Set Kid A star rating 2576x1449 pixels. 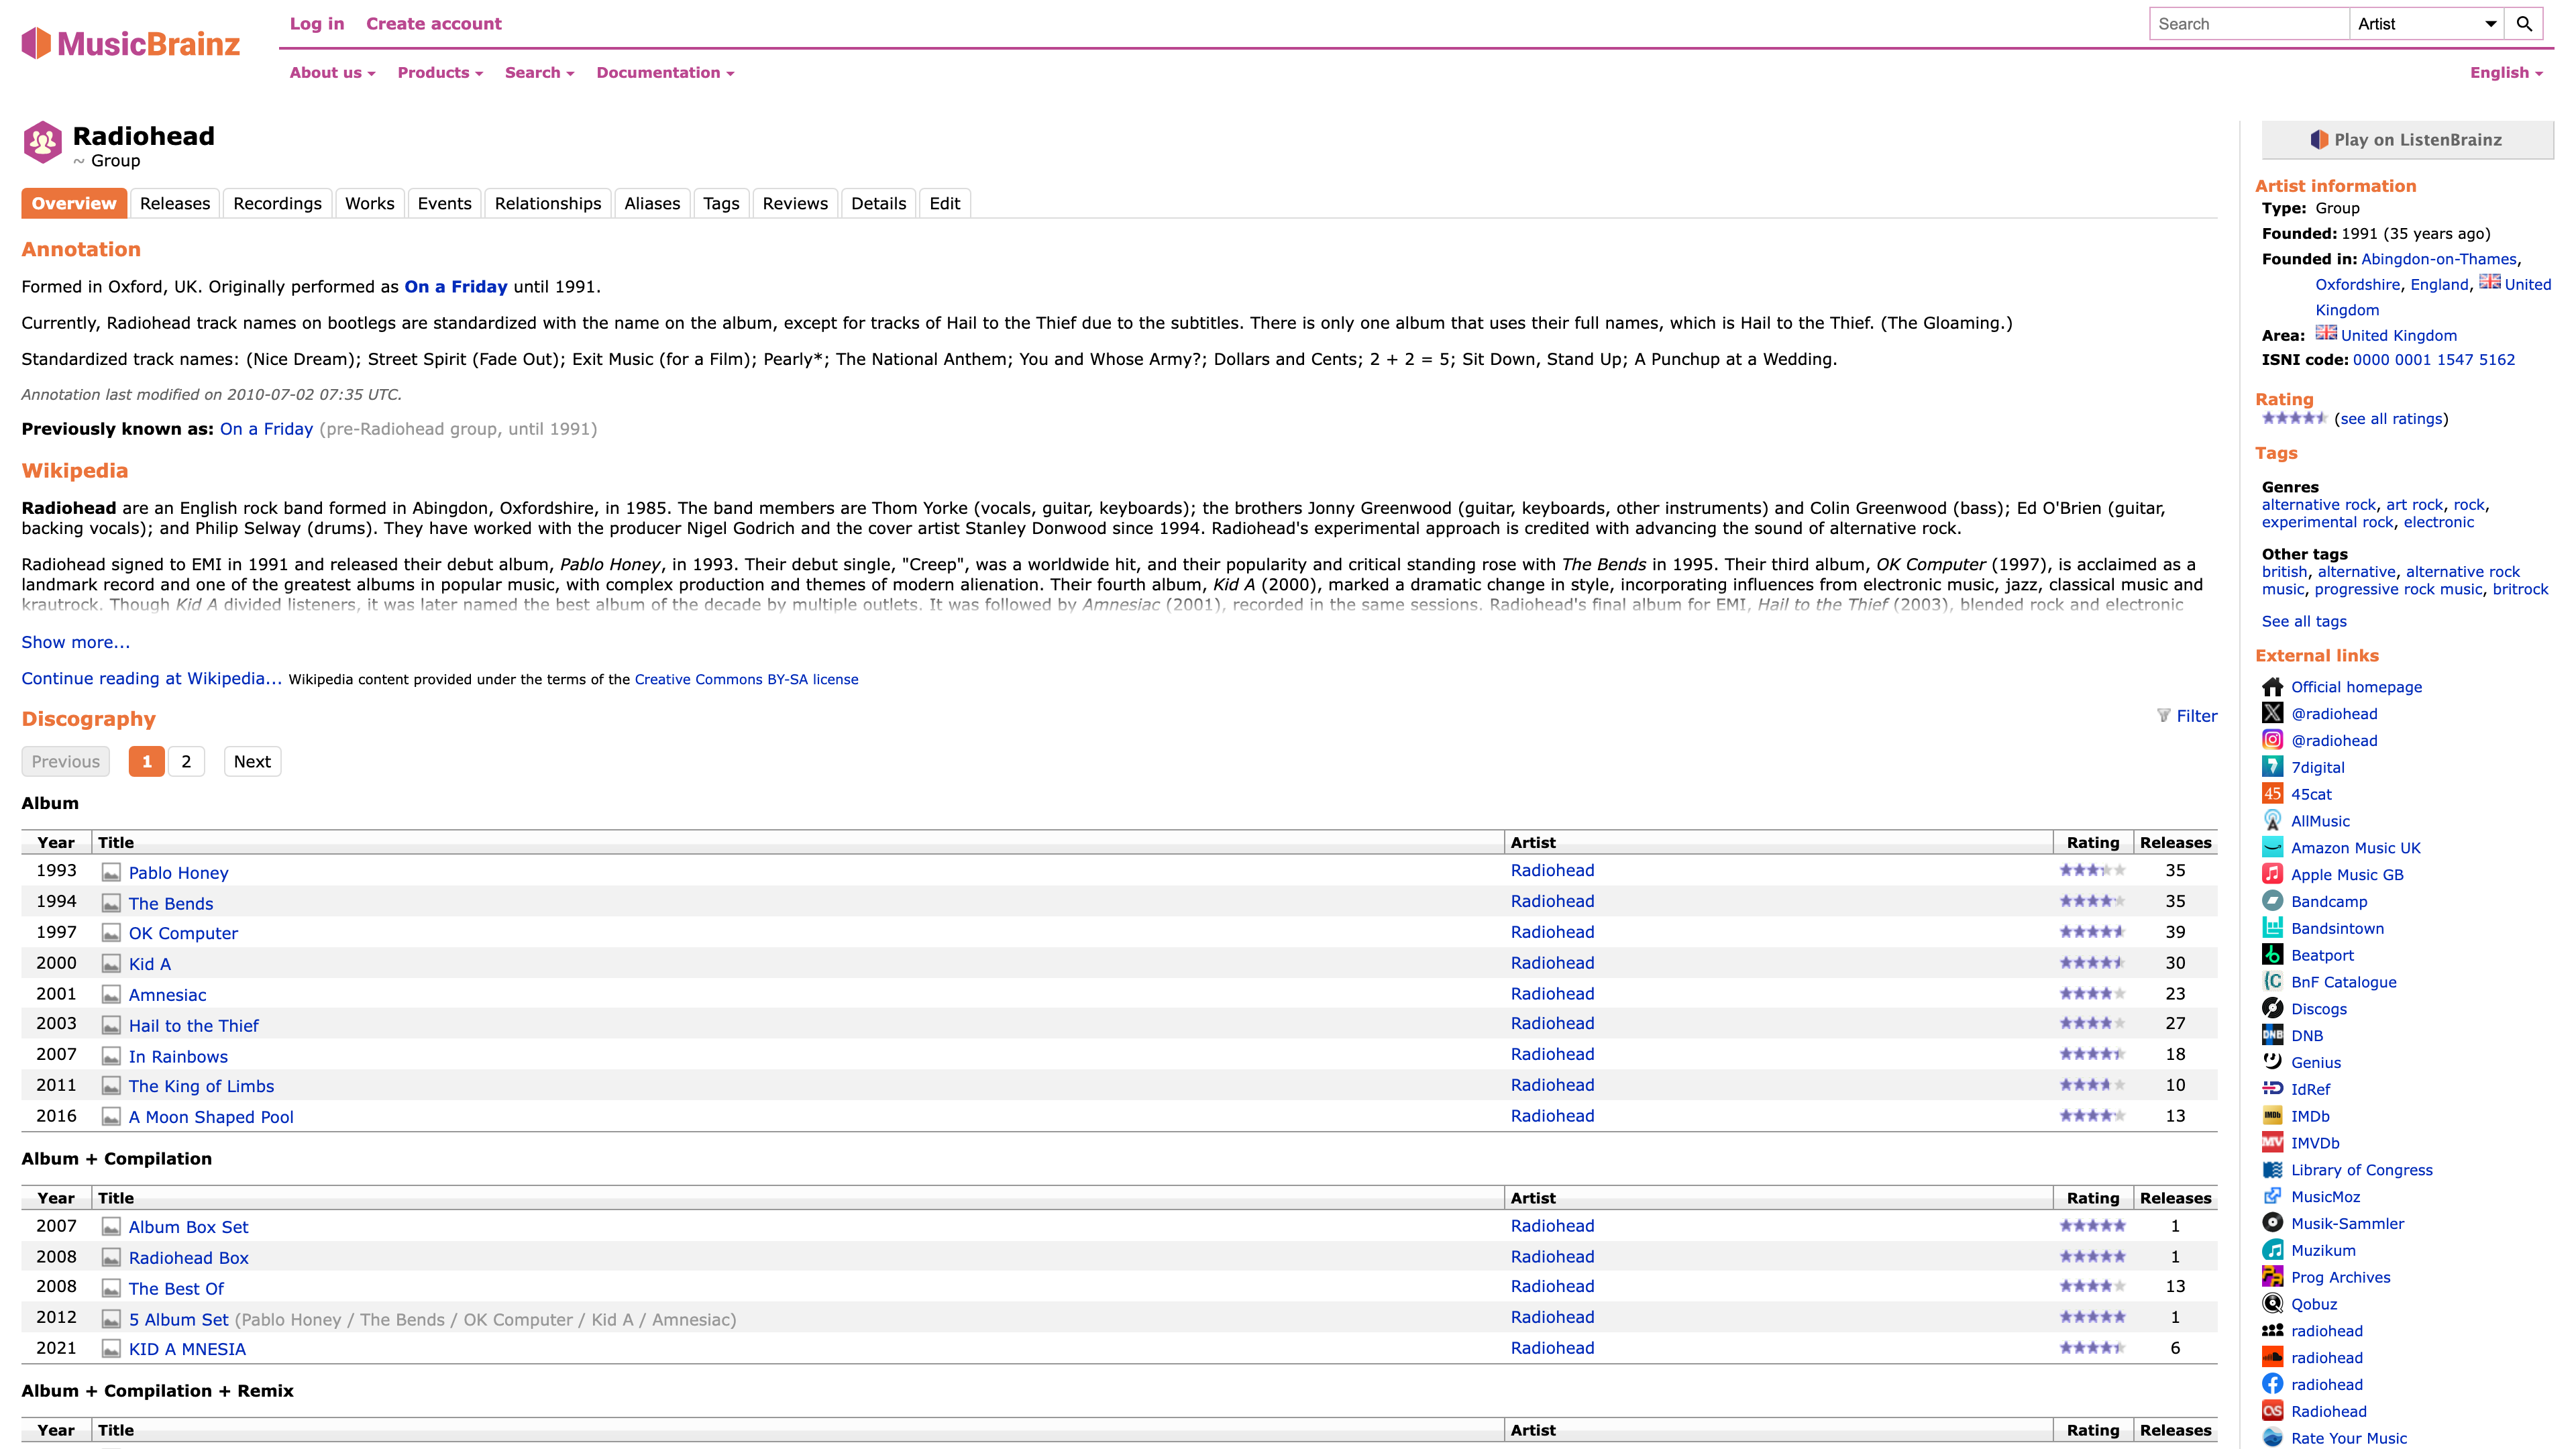(2092, 963)
